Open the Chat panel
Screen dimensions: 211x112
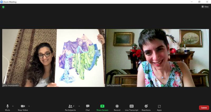tap(88, 107)
